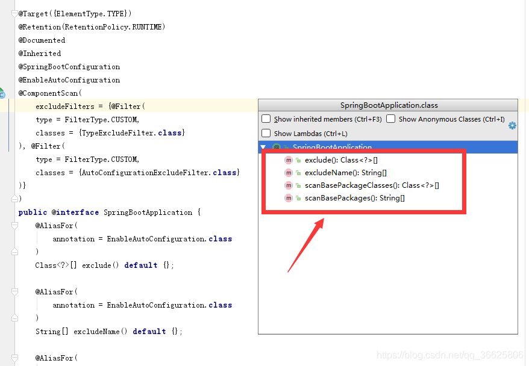Select scanBasePackages(): String[] entry
The image size is (529, 366).
coord(355,198)
